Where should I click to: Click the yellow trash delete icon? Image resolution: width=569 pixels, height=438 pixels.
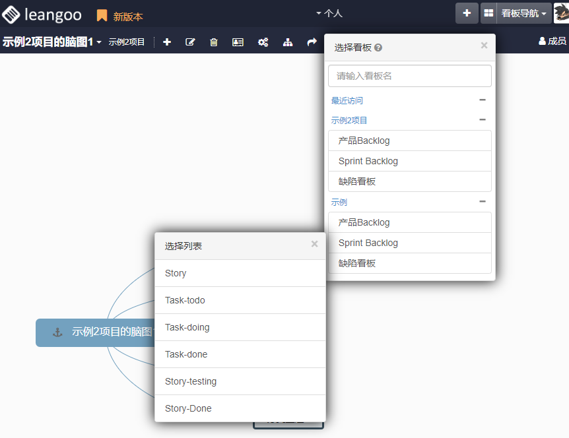tap(213, 42)
